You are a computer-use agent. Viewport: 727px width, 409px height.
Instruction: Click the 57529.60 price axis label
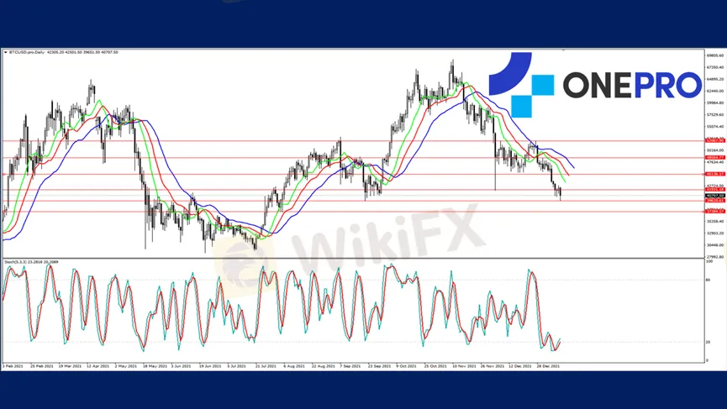(x=715, y=114)
